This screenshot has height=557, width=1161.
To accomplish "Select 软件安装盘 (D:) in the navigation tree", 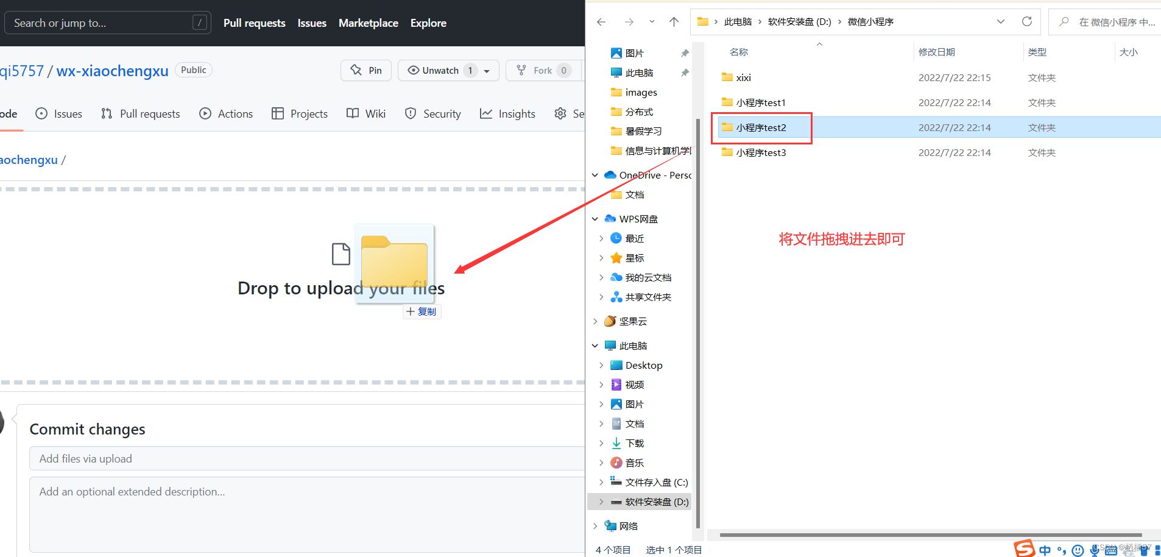I will [x=640, y=502].
